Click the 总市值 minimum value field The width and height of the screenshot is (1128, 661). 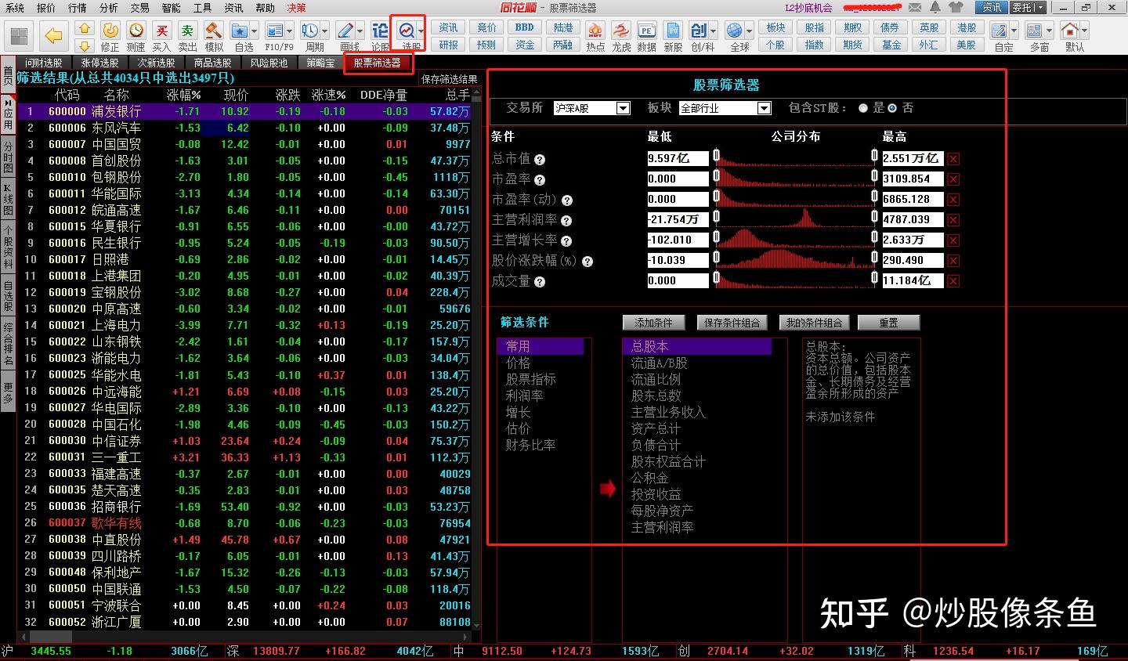click(678, 159)
